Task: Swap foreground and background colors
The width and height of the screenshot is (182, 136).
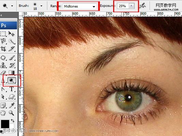Action: [x=13, y=121]
